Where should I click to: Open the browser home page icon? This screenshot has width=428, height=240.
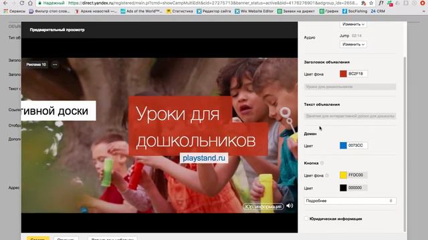[30, 3]
